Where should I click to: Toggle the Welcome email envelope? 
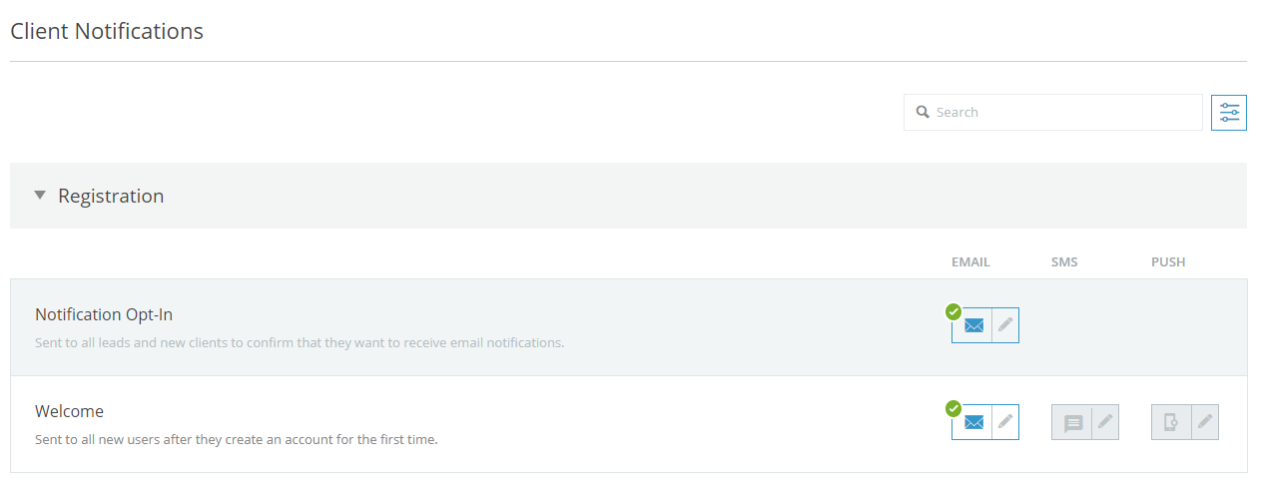pos(973,422)
